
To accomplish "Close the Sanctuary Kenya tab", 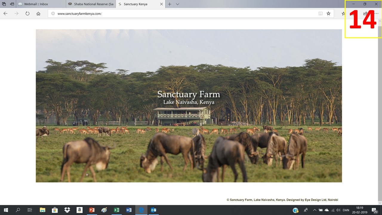I will coord(161,4).
